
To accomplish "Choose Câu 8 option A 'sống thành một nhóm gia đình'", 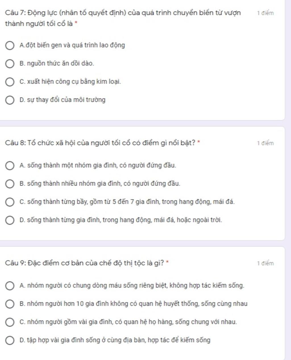I will (x=10, y=166).
